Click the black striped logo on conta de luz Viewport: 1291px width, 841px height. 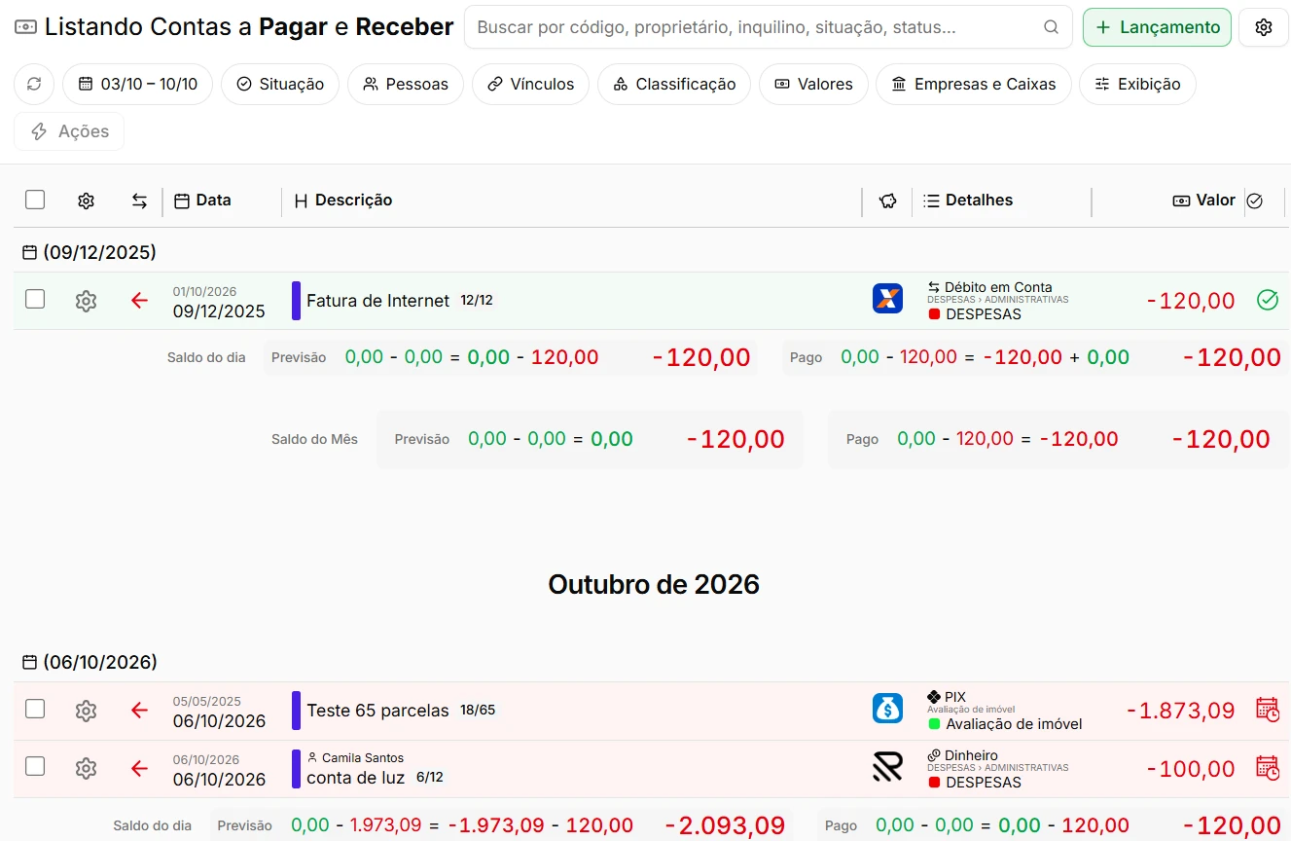pos(887,767)
